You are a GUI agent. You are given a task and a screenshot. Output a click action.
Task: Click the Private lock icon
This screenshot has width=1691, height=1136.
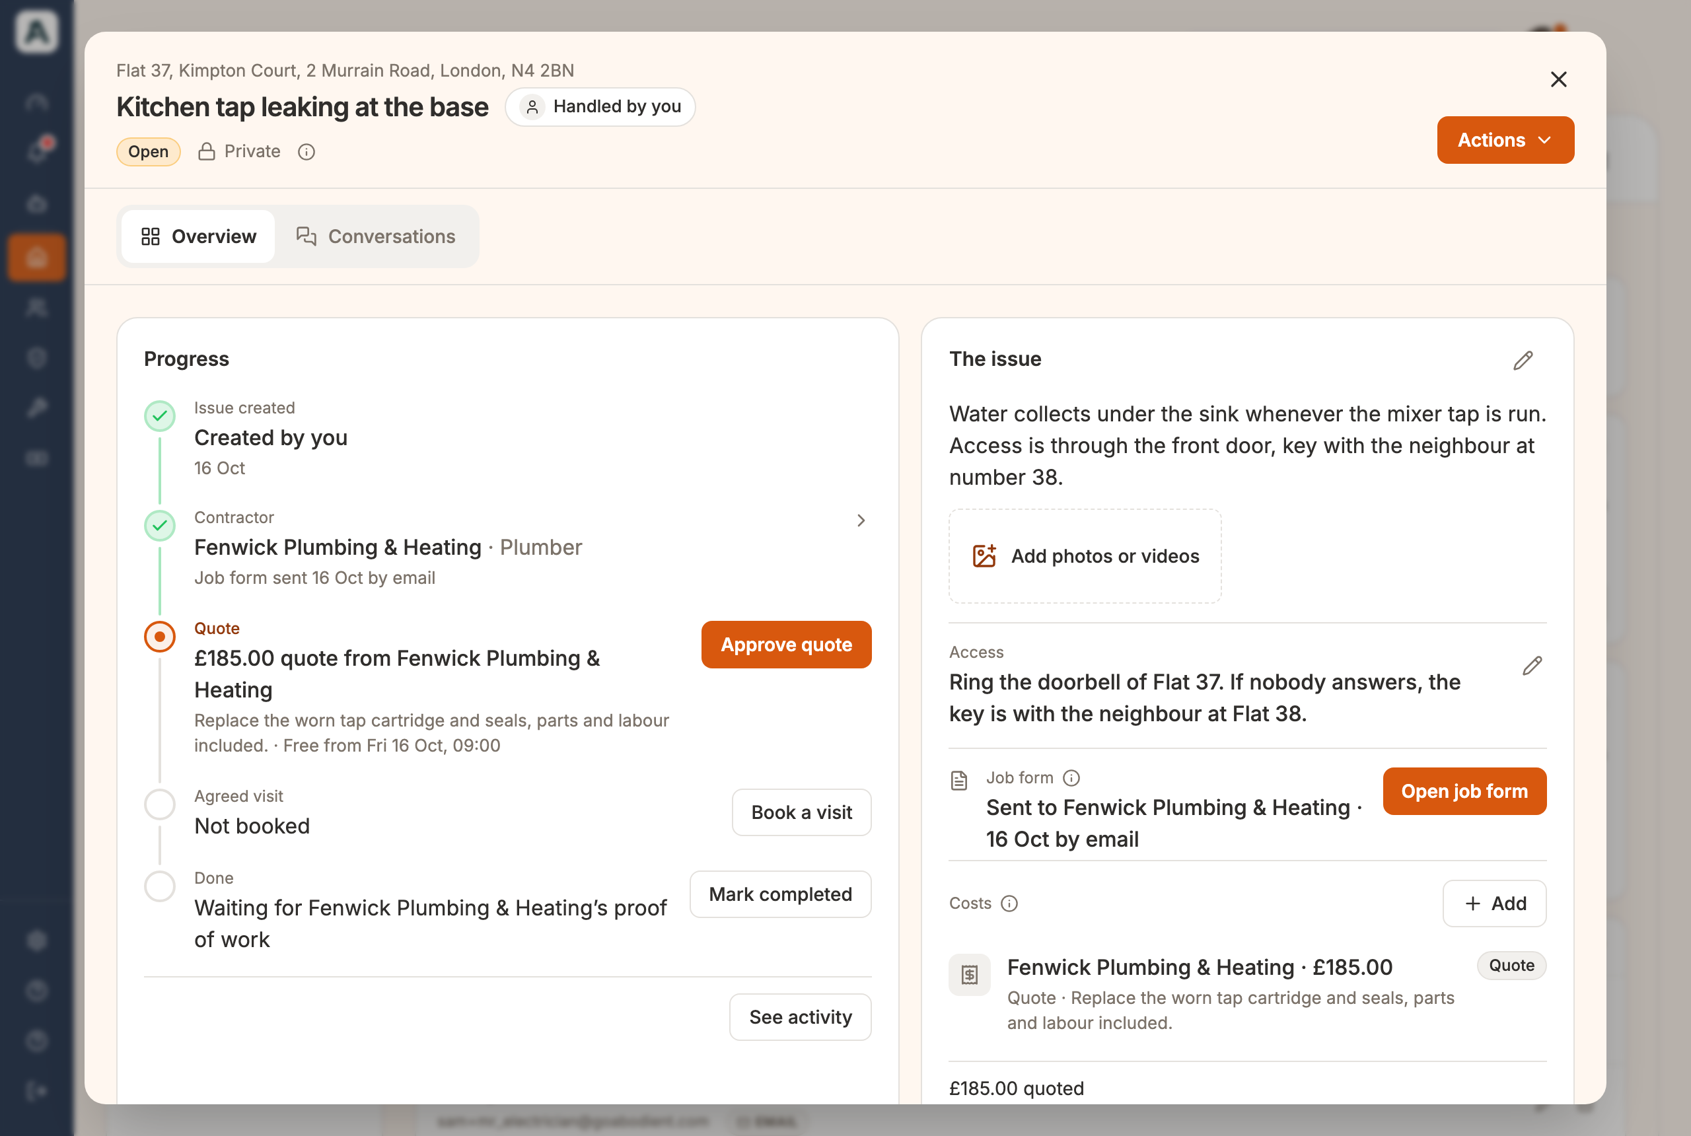(207, 151)
